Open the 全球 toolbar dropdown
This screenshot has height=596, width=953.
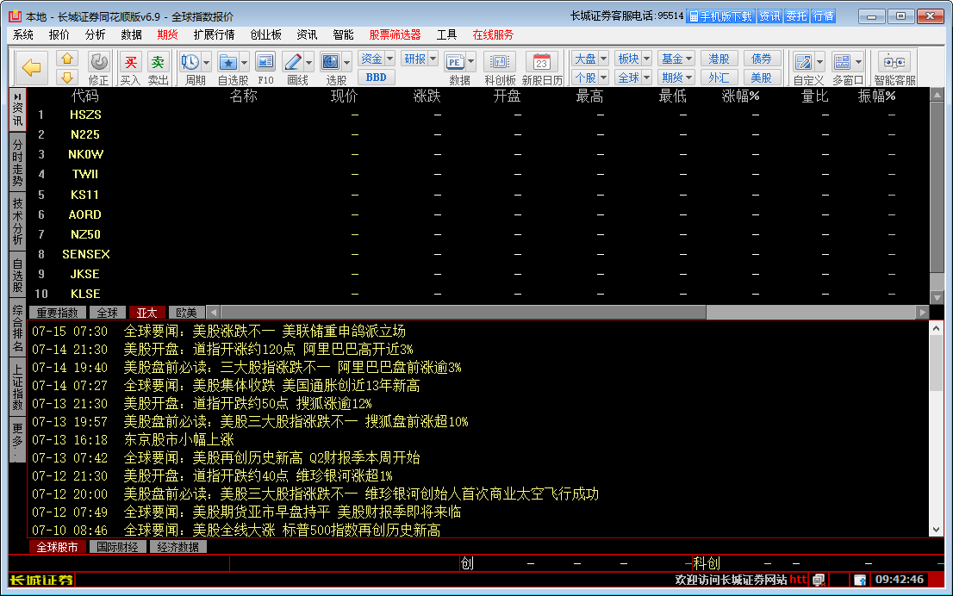pyautogui.click(x=633, y=78)
